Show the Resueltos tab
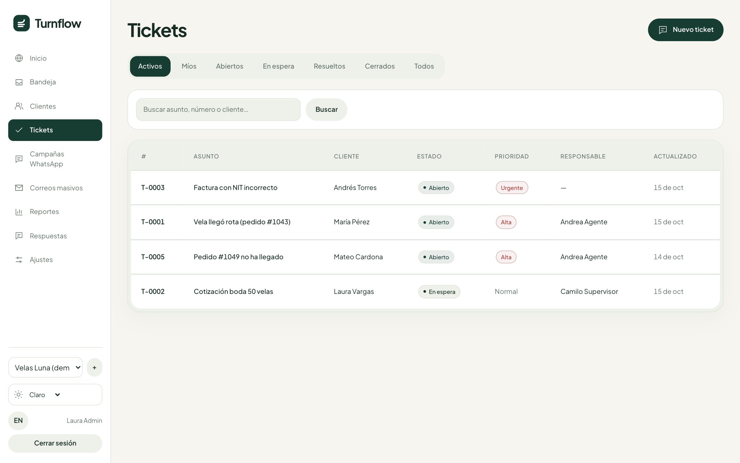This screenshot has height=463, width=740. tap(330, 66)
